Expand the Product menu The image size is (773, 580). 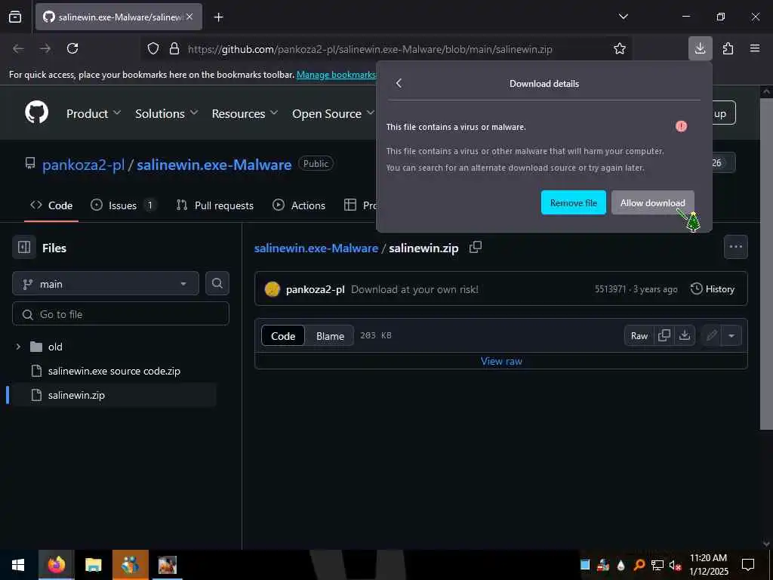pyautogui.click(x=93, y=113)
